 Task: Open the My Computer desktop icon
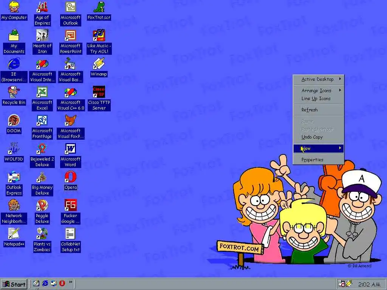click(14, 11)
